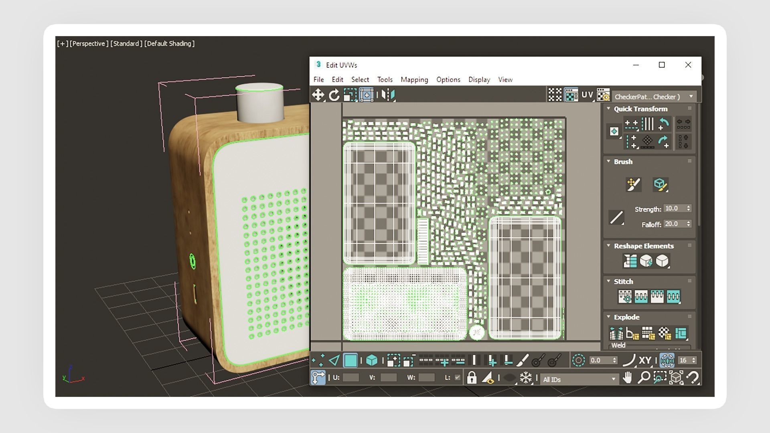This screenshot has height=433, width=770.
Task: Activate Polygon sub-object selection mode
Action: (351, 360)
